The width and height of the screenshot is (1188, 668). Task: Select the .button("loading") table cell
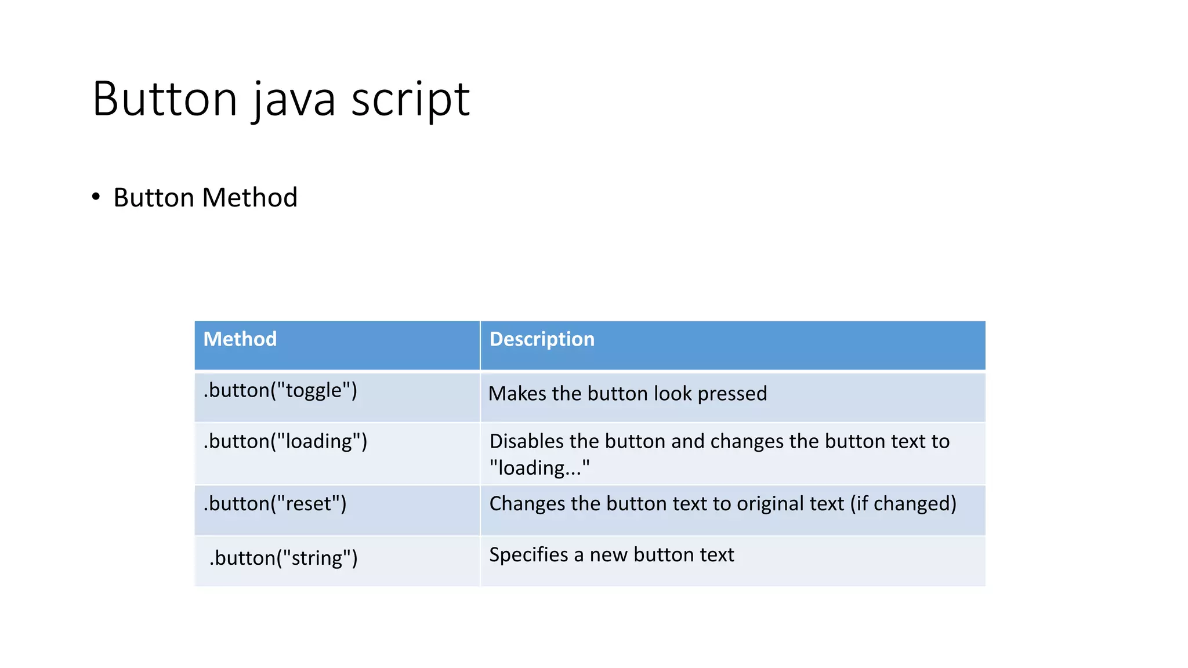(285, 441)
